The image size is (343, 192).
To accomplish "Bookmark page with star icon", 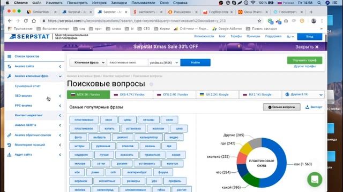I will point(259,21).
